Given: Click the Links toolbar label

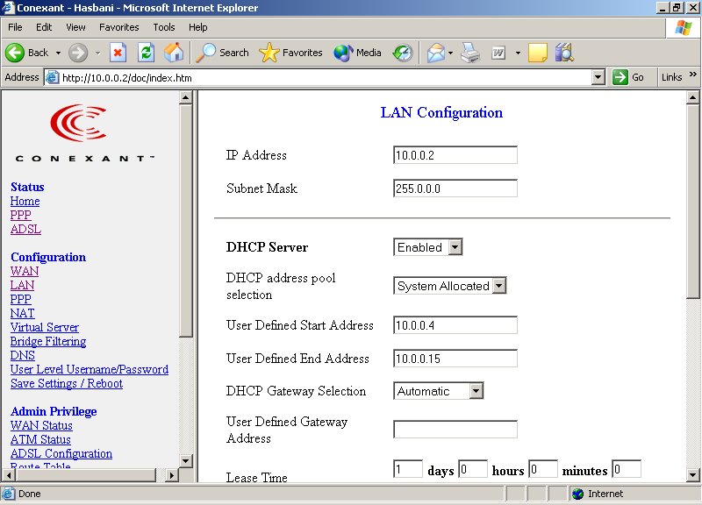Looking at the screenshot, I should click(x=671, y=77).
